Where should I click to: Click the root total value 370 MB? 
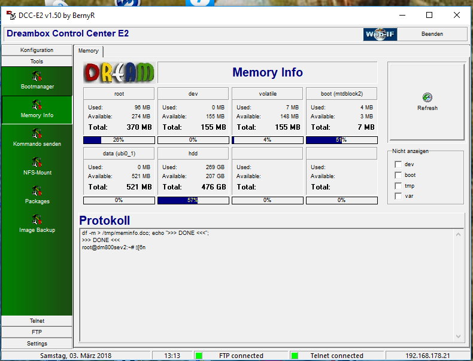[x=139, y=127]
